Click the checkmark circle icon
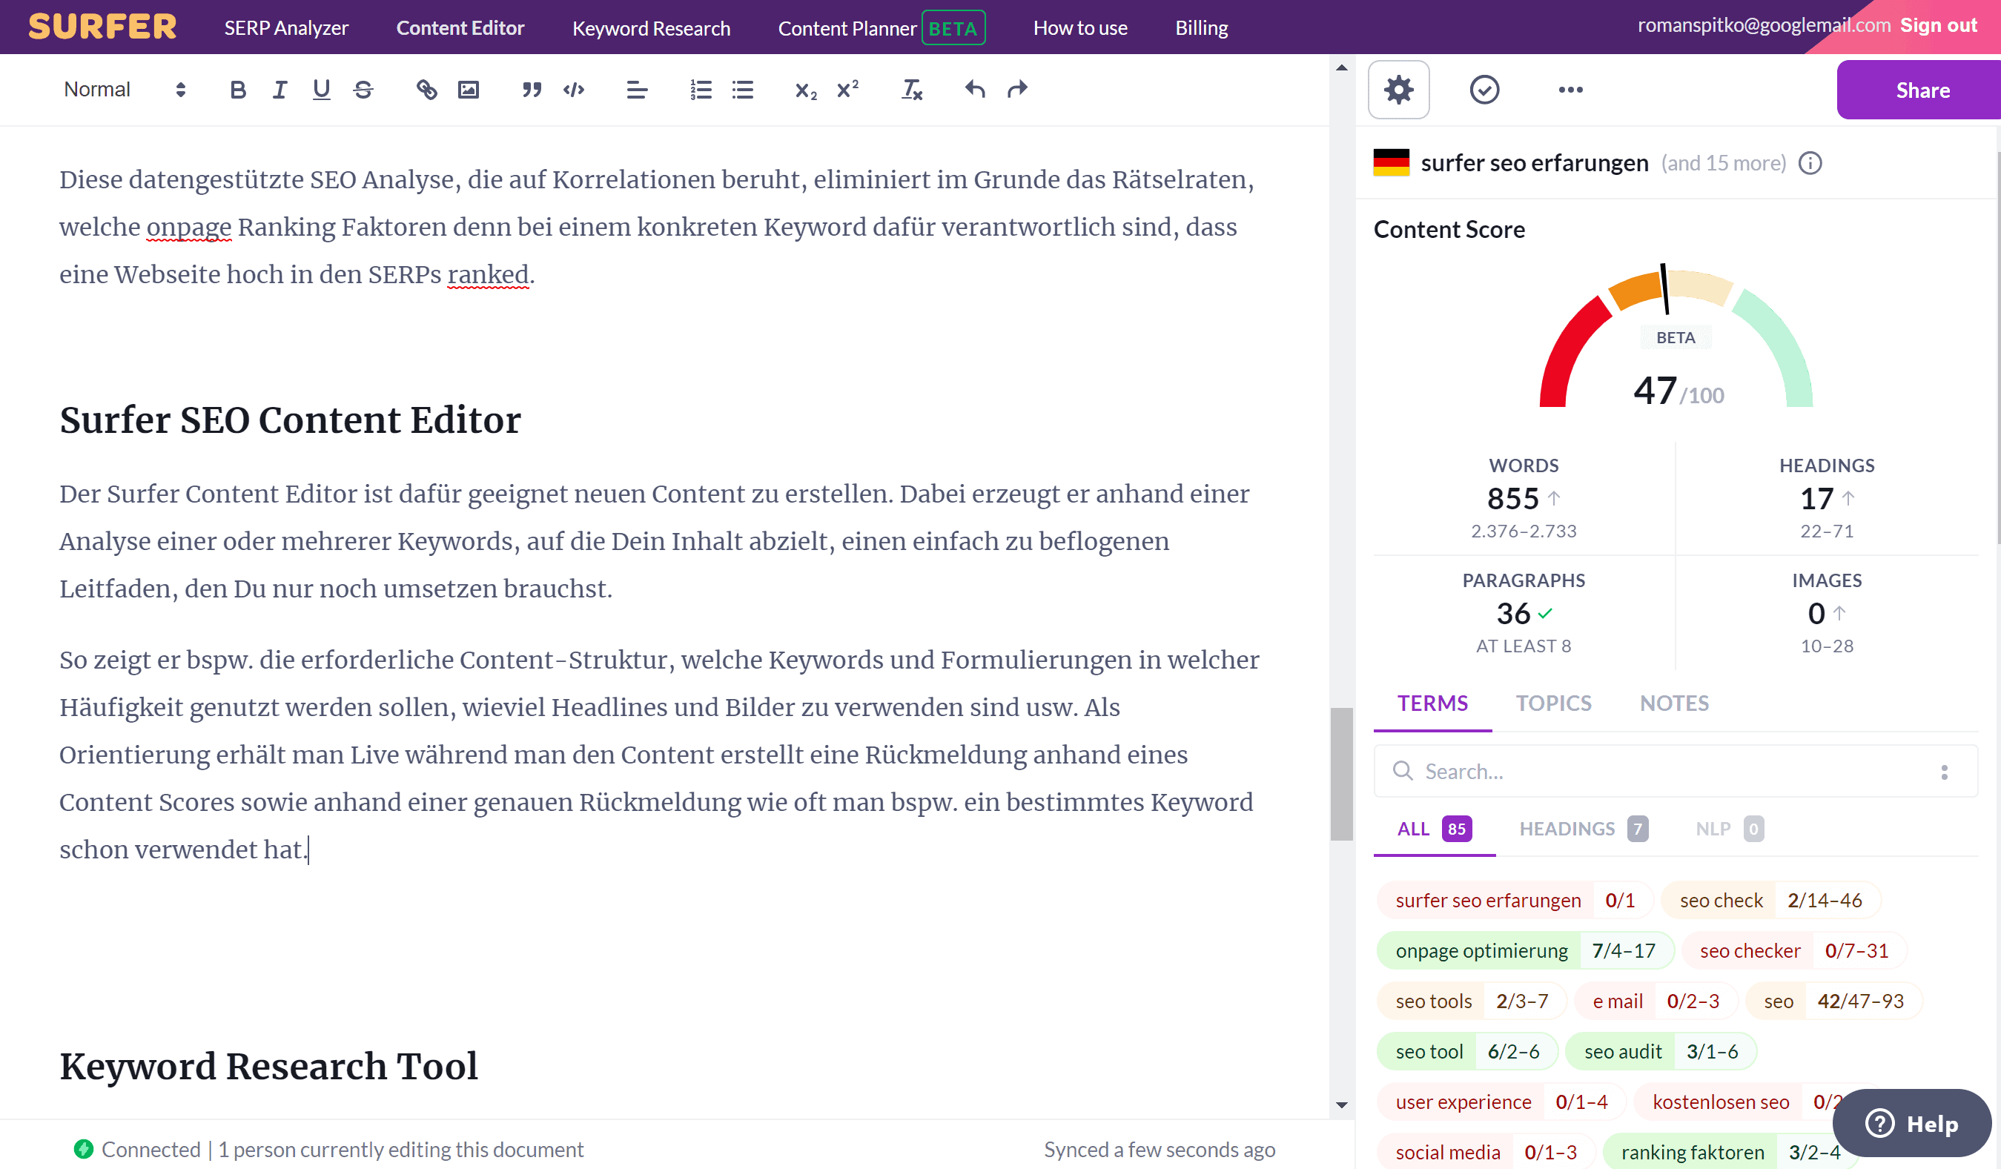The height and width of the screenshot is (1169, 2001). 1484,90
